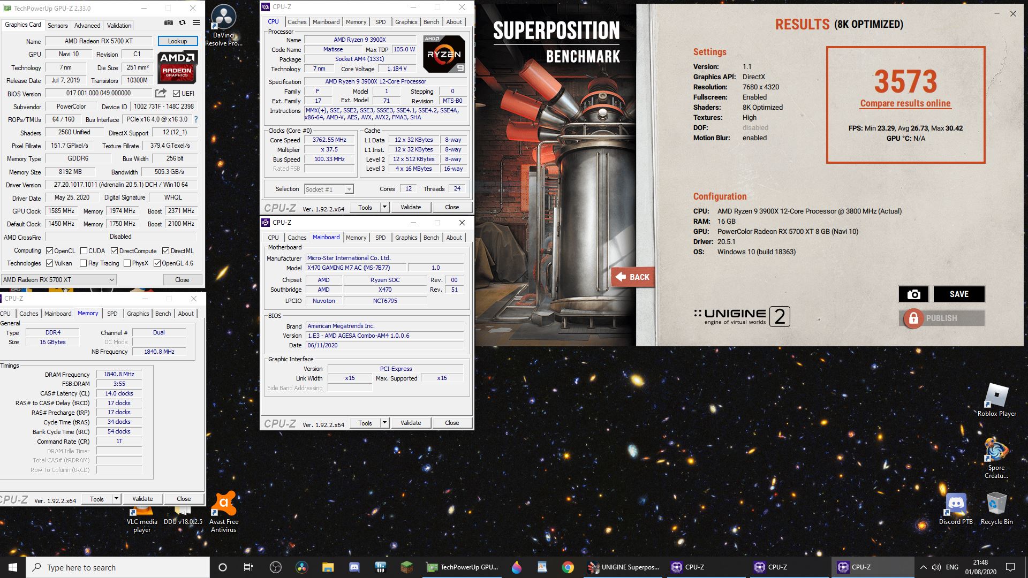
Task: Toggle the OpenGL 4.6 checkbox
Action: (x=157, y=263)
